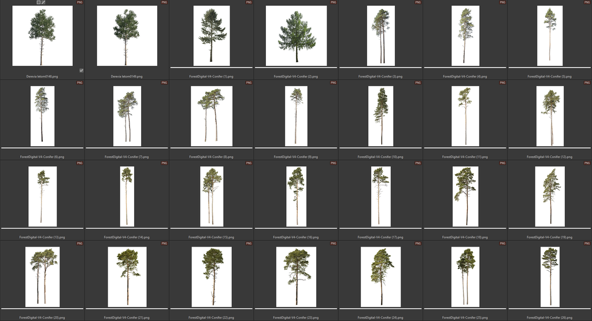Click the ForestDigital-V4-Conifer (3).png file name
The height and width of the screenshot is (321, 592).
[380, 76]
